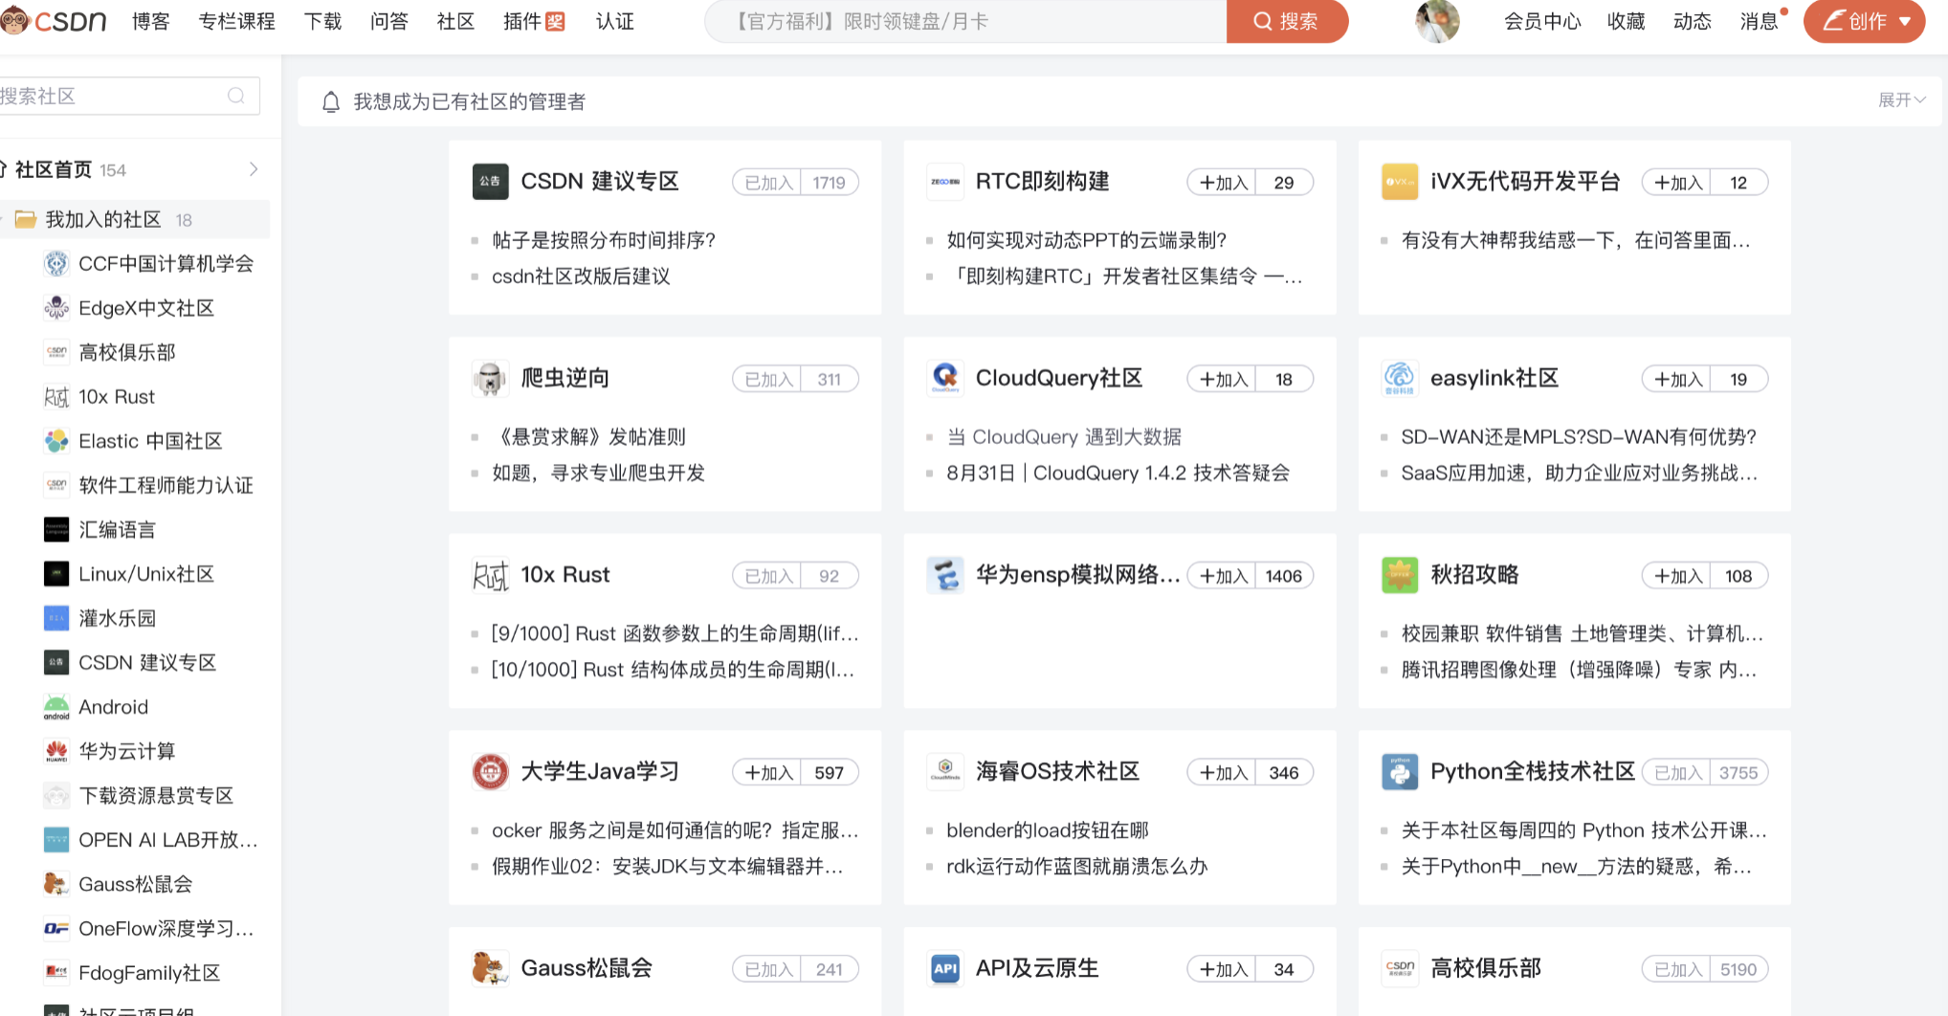Viewport: 1948px width, 1016px height.
Task: Open the API及云原生 community icon
Action: click(945, 968)
